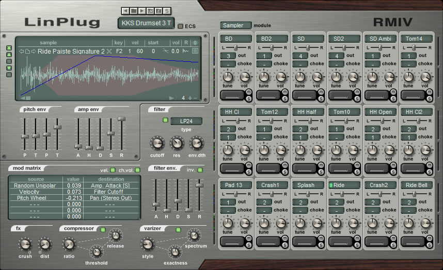Click the crossfade icon before vol value
Image resolution: width=443 pixels, height=270 pixels.
pyautogui.click(x=165, y=51)
